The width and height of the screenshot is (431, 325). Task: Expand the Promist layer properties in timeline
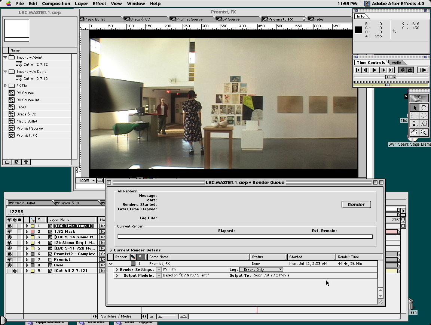27,259
